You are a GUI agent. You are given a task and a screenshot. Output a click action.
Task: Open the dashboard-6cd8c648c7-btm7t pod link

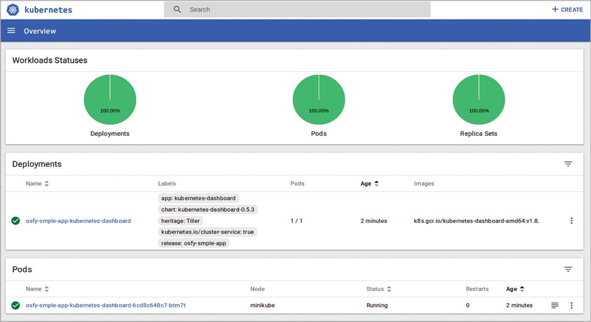pos(105,305)
